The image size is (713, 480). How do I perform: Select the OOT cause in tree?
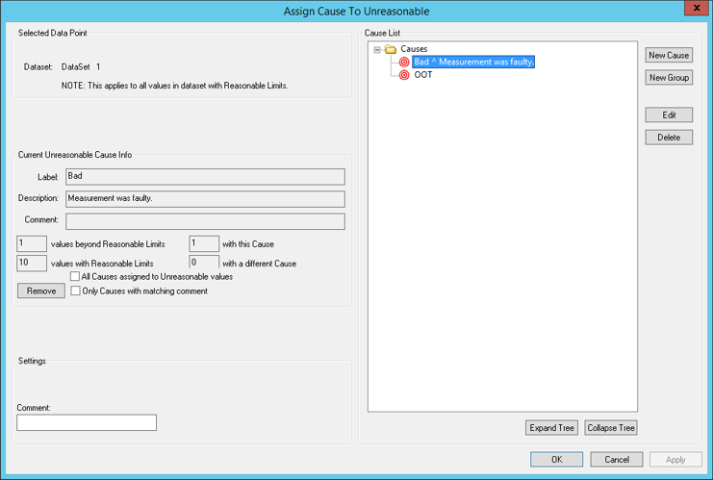(x=423, y=75)
